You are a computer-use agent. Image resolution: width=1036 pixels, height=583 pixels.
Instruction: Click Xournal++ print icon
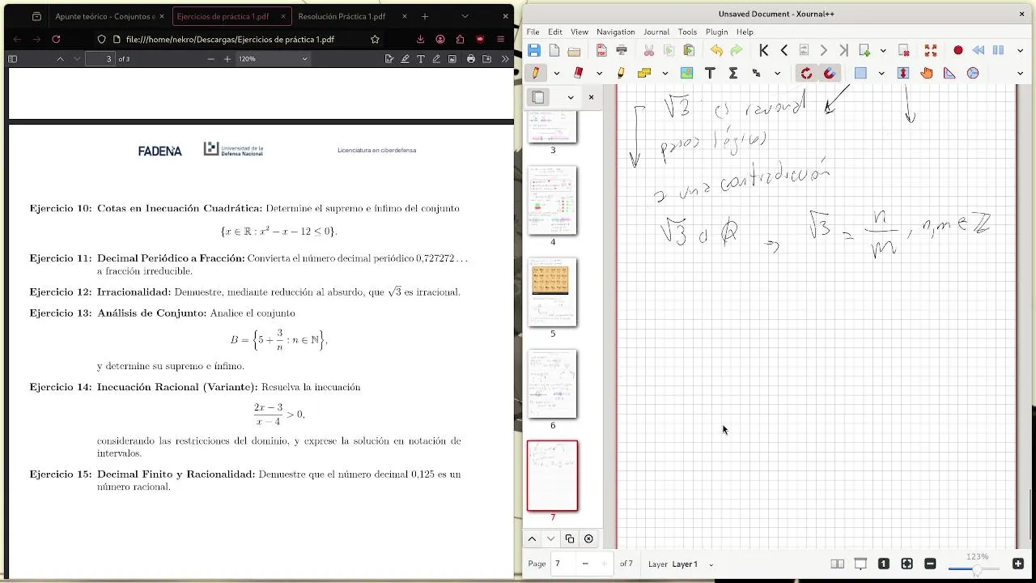coord(622,50)
